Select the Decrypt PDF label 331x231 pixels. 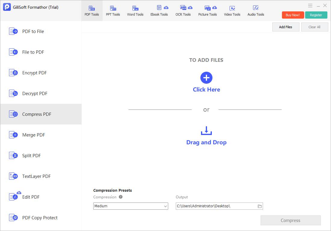pyautogui.click(x=35, y=93)
